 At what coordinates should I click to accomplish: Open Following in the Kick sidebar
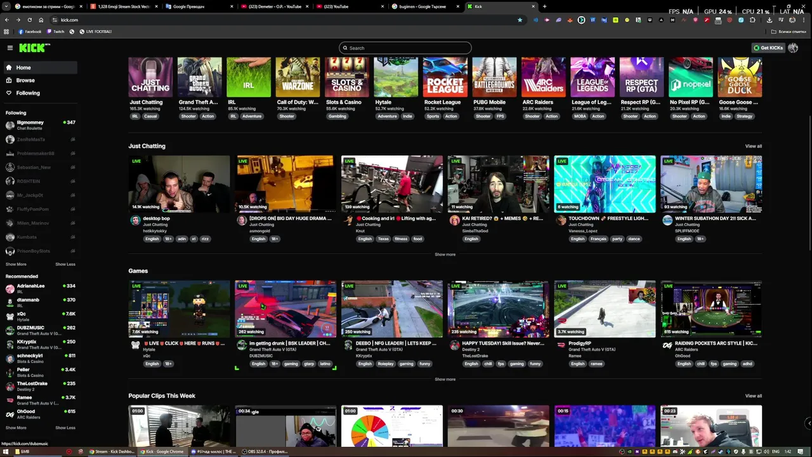(x=39, y=93)
